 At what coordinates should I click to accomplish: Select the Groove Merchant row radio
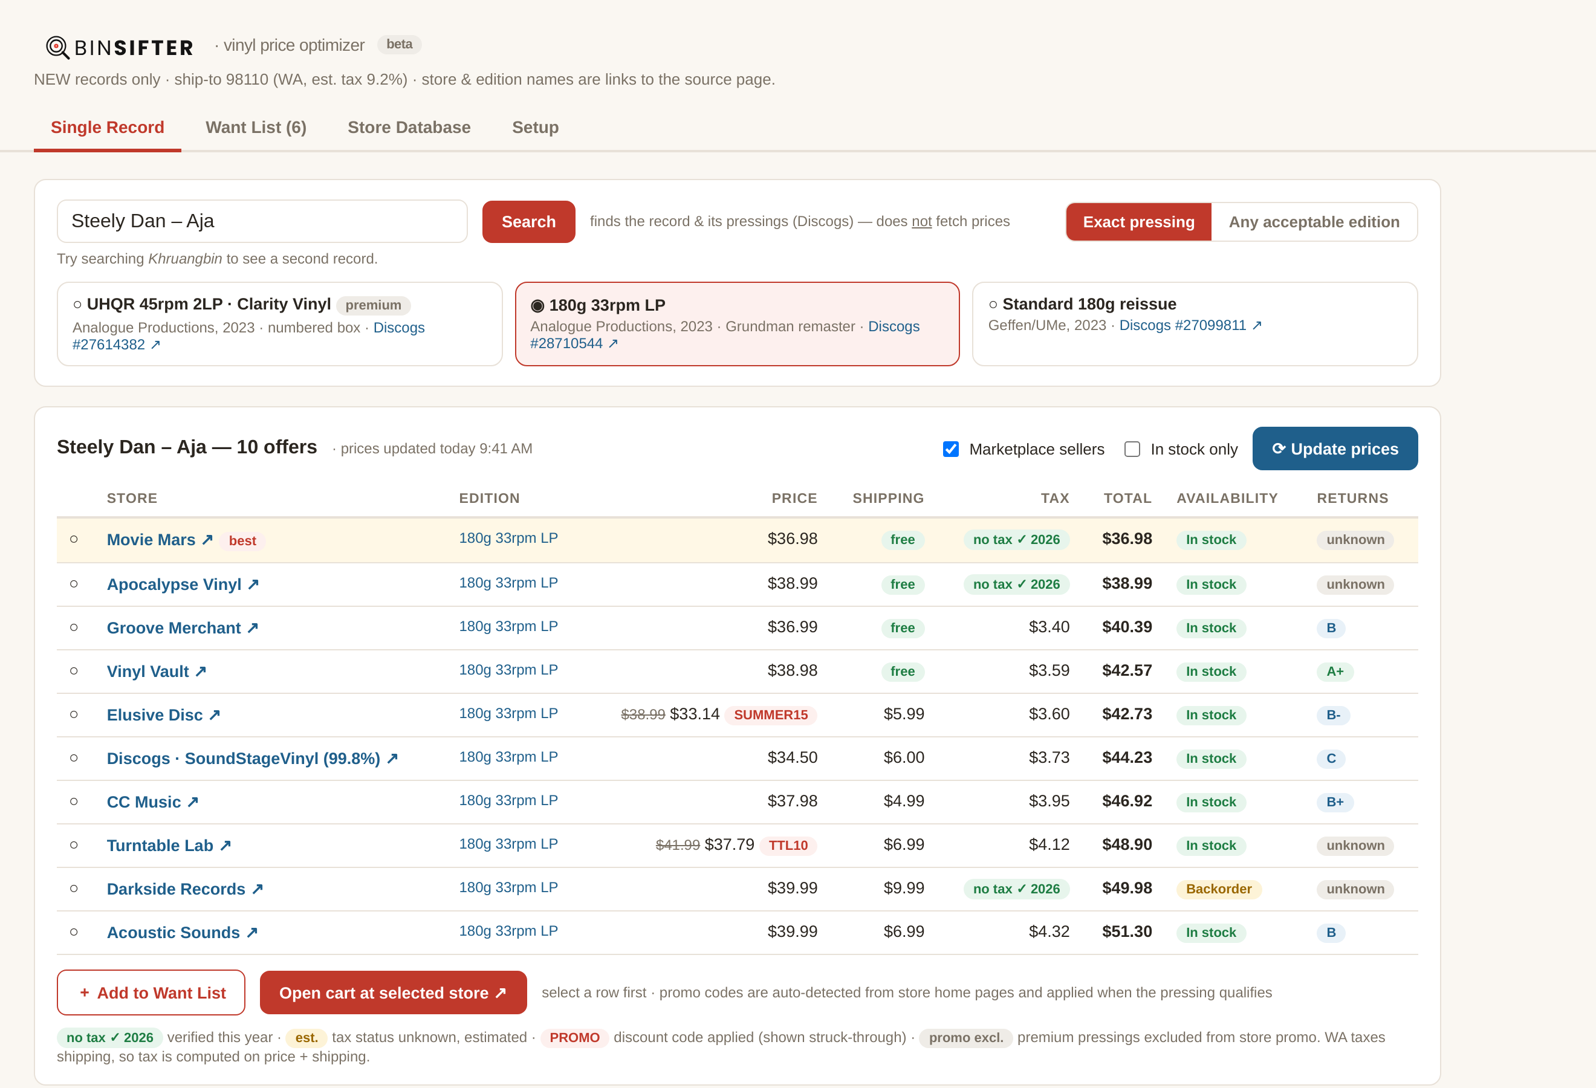(74, 627)
